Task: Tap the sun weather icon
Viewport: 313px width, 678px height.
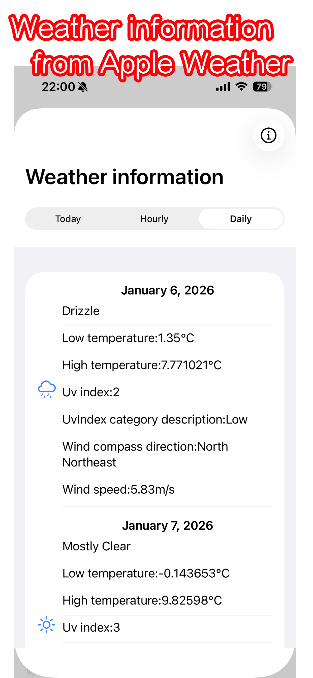Action: point(47,625)
